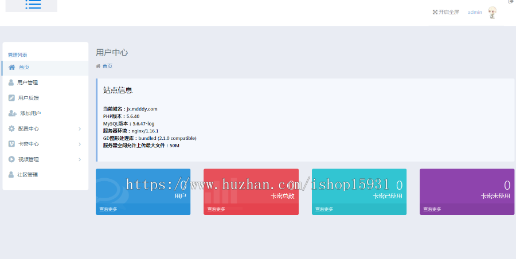Expand the 视频管理 chevron arrow
516x259 pixels.
[x=80, y=160]
